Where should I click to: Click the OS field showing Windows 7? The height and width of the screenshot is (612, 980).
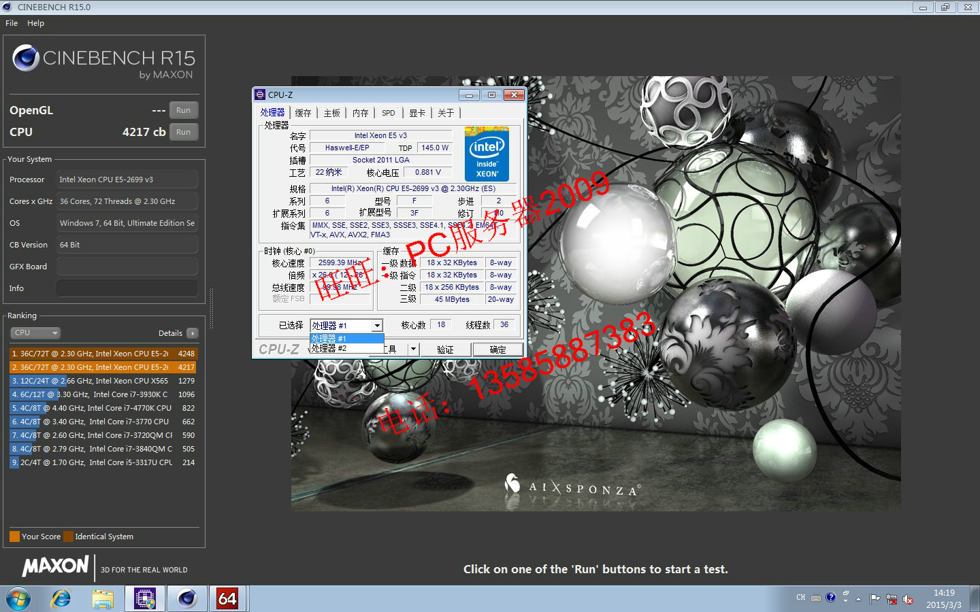click(x=127, y=223)
